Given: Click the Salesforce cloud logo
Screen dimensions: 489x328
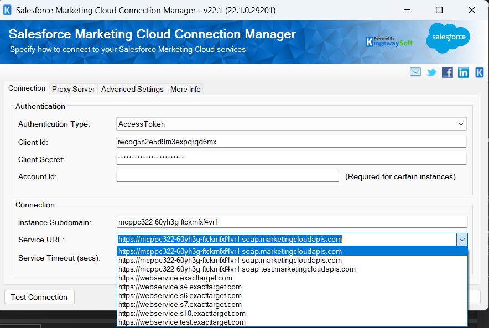Looking at the screenshot, I should tap(448, 38).
